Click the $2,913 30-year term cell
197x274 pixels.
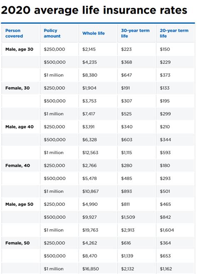128,230
